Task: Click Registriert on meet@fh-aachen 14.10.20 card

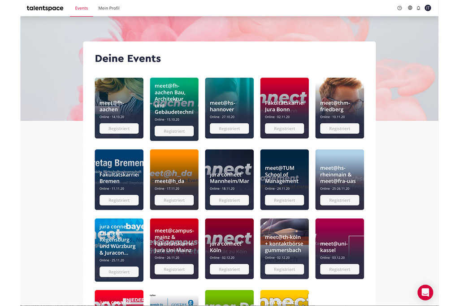Action: tap(119, 128)
